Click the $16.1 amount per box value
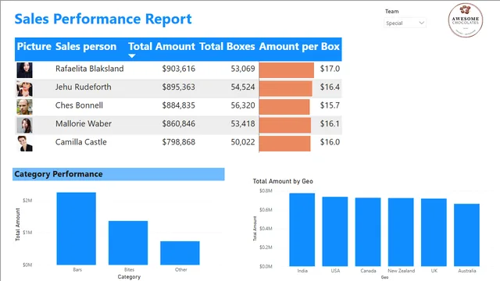500x281 pixels. pos(330,123)
